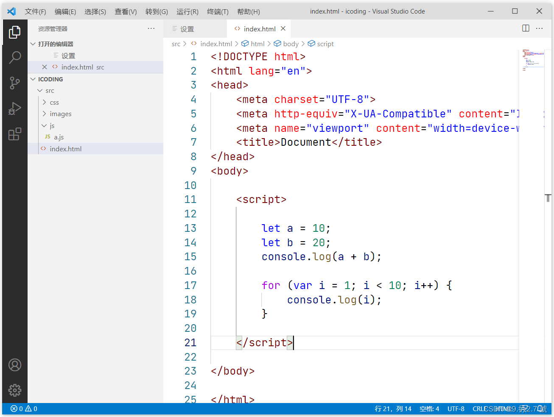Click the VS Code logo icon
This screenshot has height=417, width=554.
[x=11, y=11]
